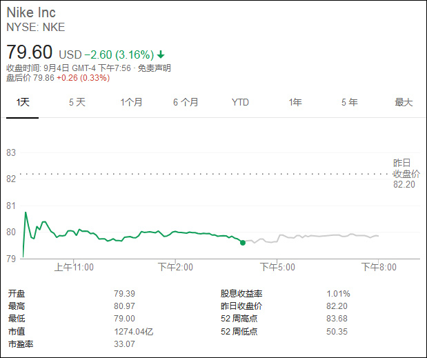This screenshot has height=358, width=427.
Task: Click the 下午5:00 label on the time axis
Action: click(x=277, y=267)
